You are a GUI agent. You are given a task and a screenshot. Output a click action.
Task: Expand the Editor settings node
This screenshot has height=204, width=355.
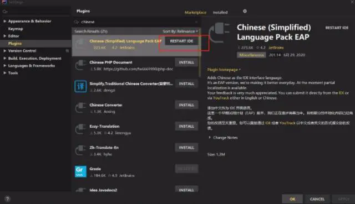point(4,36)
